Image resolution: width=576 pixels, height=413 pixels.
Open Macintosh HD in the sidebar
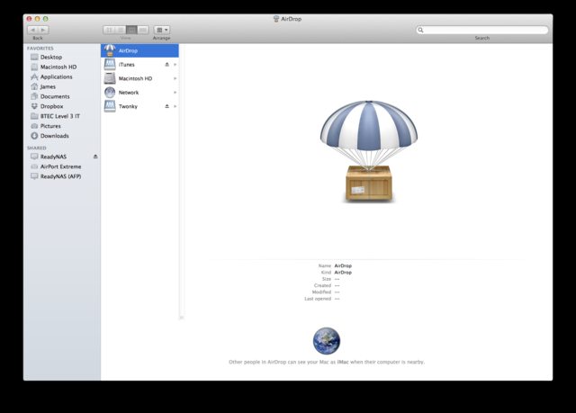62,67
